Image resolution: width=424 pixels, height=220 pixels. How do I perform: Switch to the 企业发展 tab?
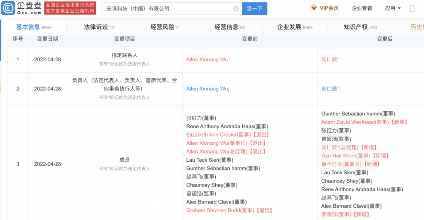(x=295, y=27)
